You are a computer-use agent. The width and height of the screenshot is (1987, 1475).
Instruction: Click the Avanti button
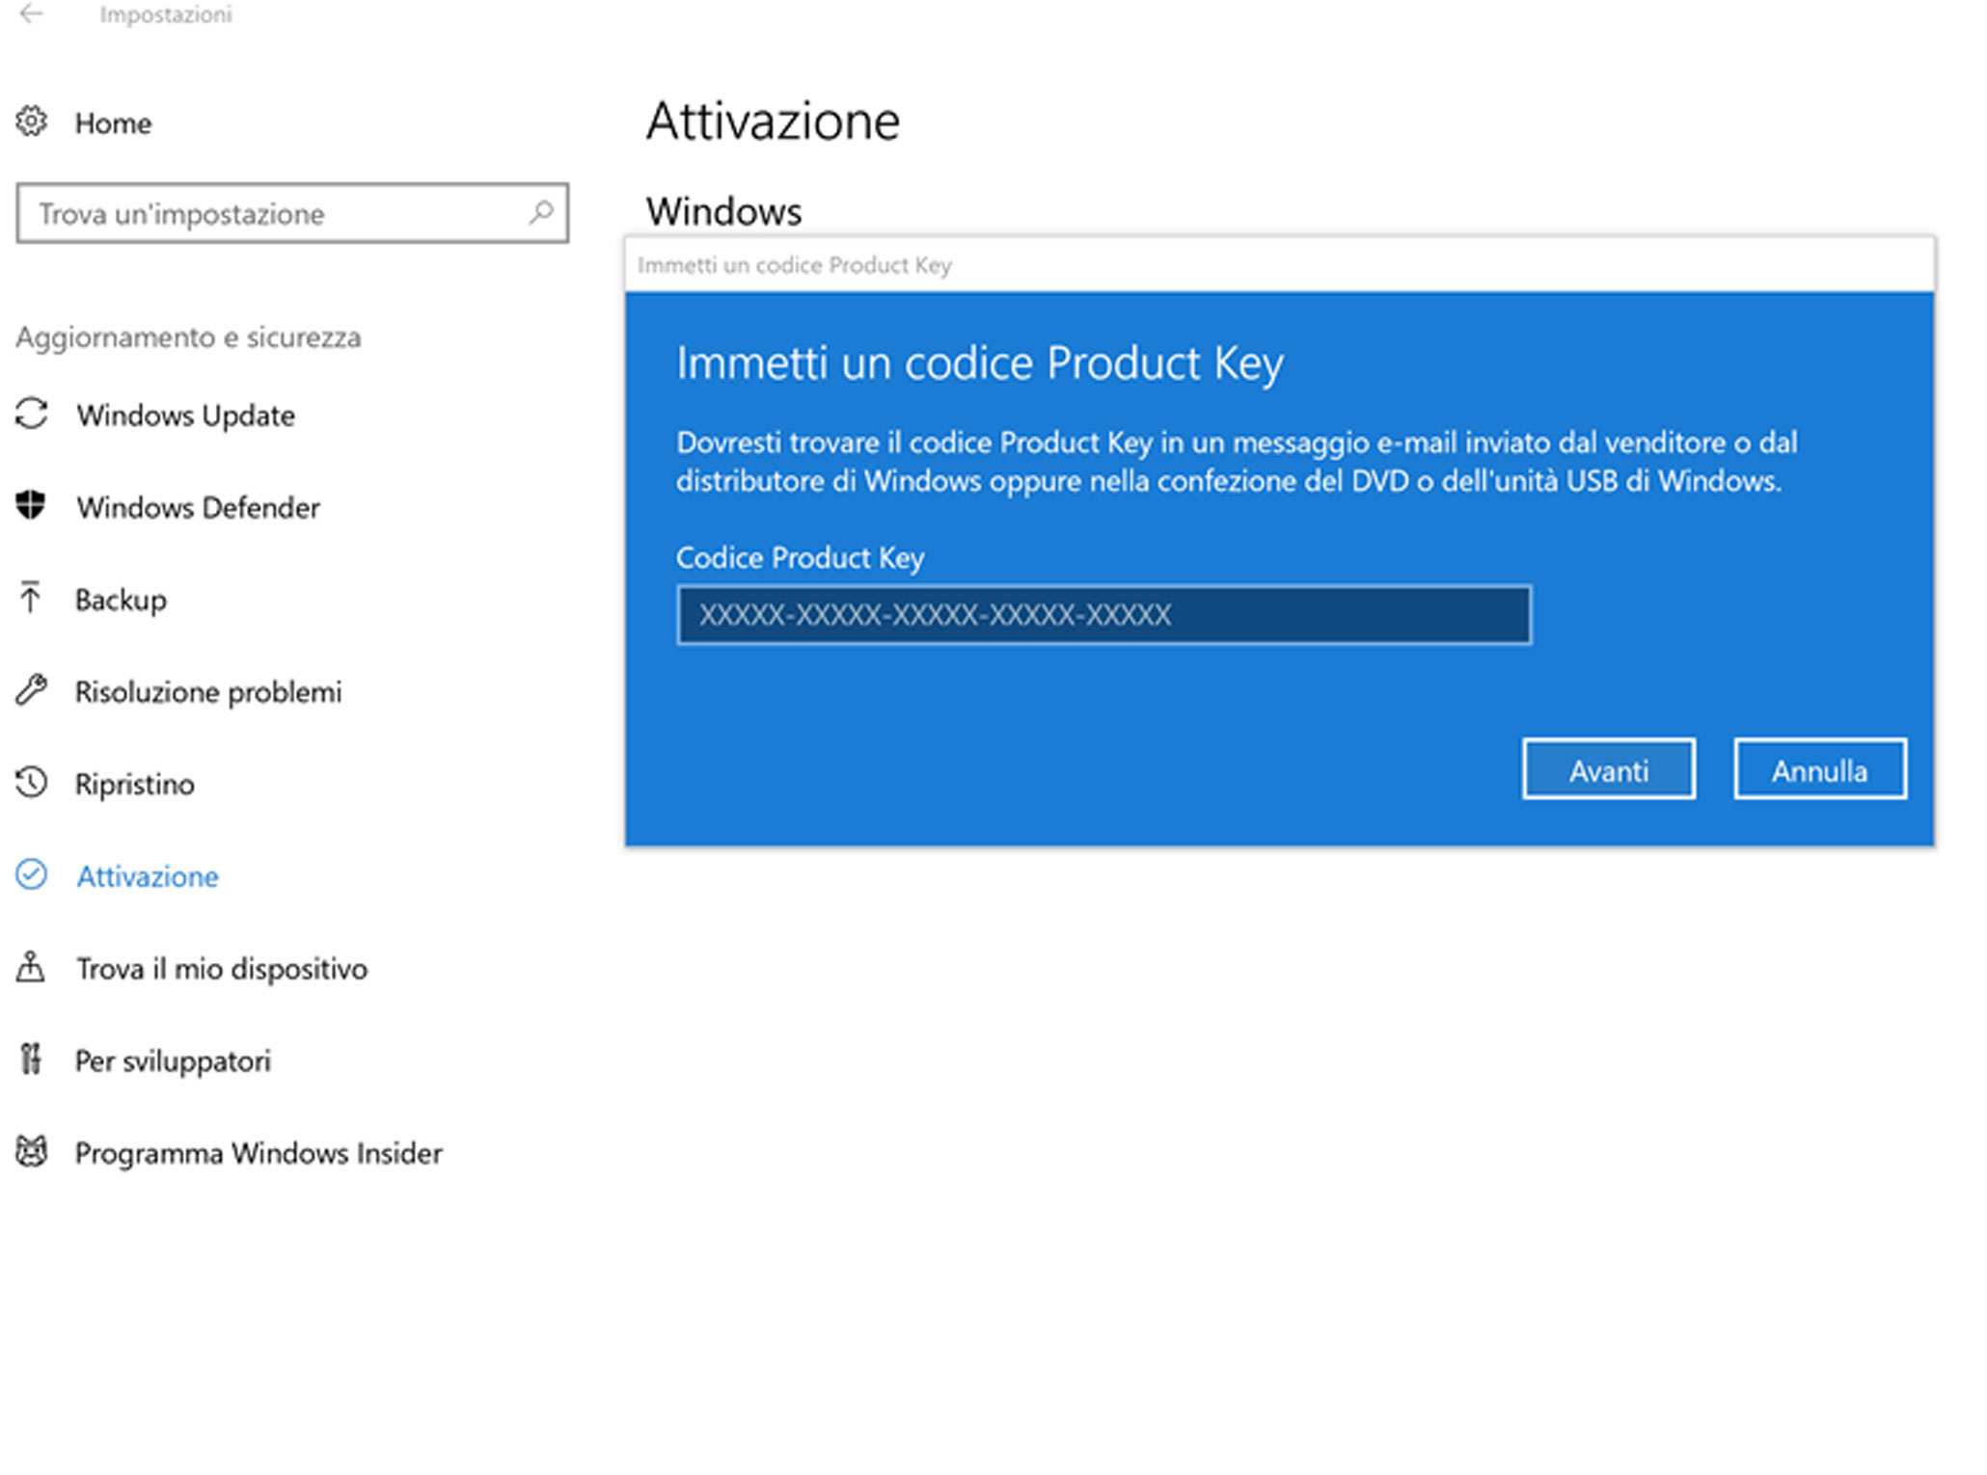point(1609,769)
